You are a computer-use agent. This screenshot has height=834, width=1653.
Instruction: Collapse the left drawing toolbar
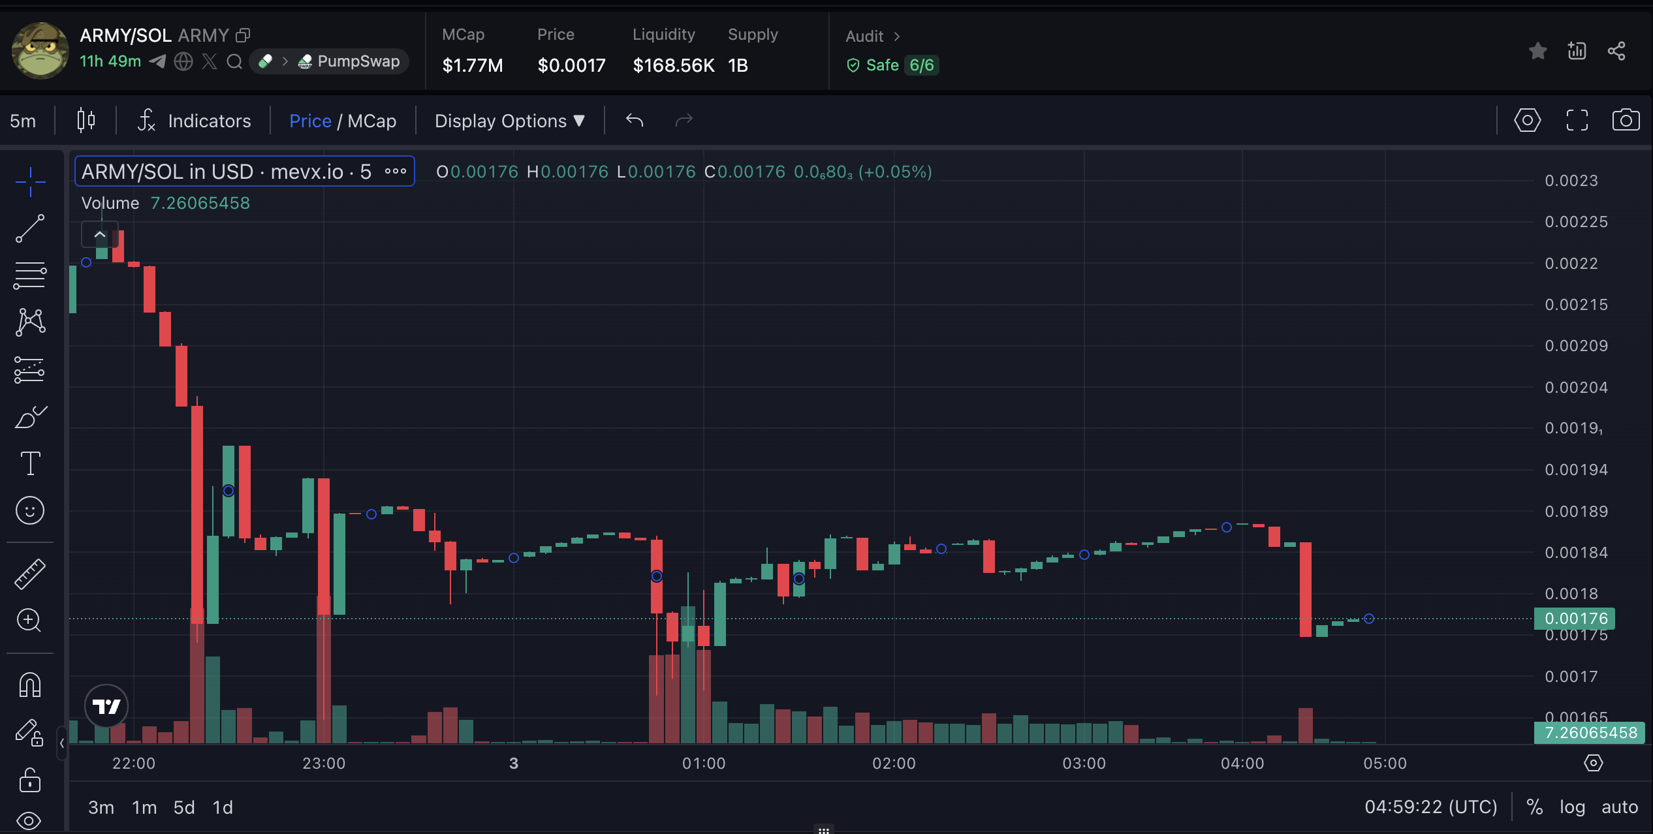[x=62, y=743]
